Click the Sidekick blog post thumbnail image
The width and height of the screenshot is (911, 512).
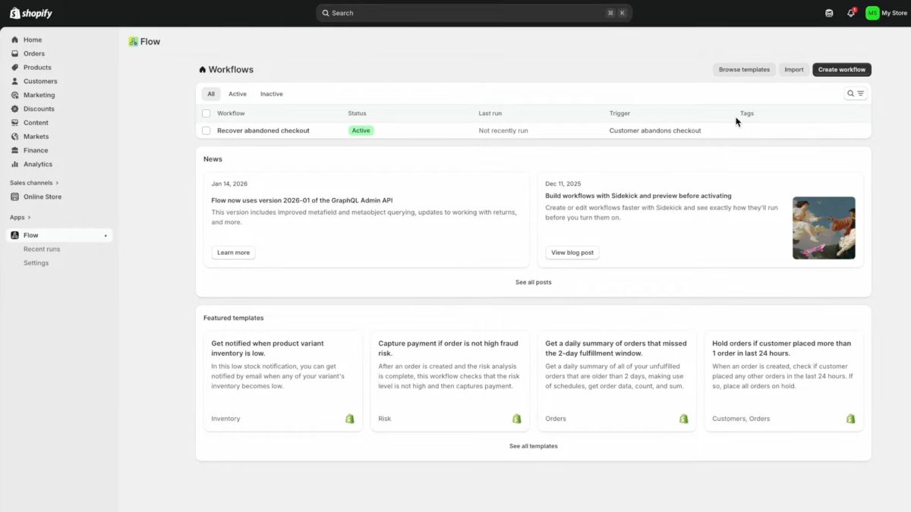click(x=824, y=228)
